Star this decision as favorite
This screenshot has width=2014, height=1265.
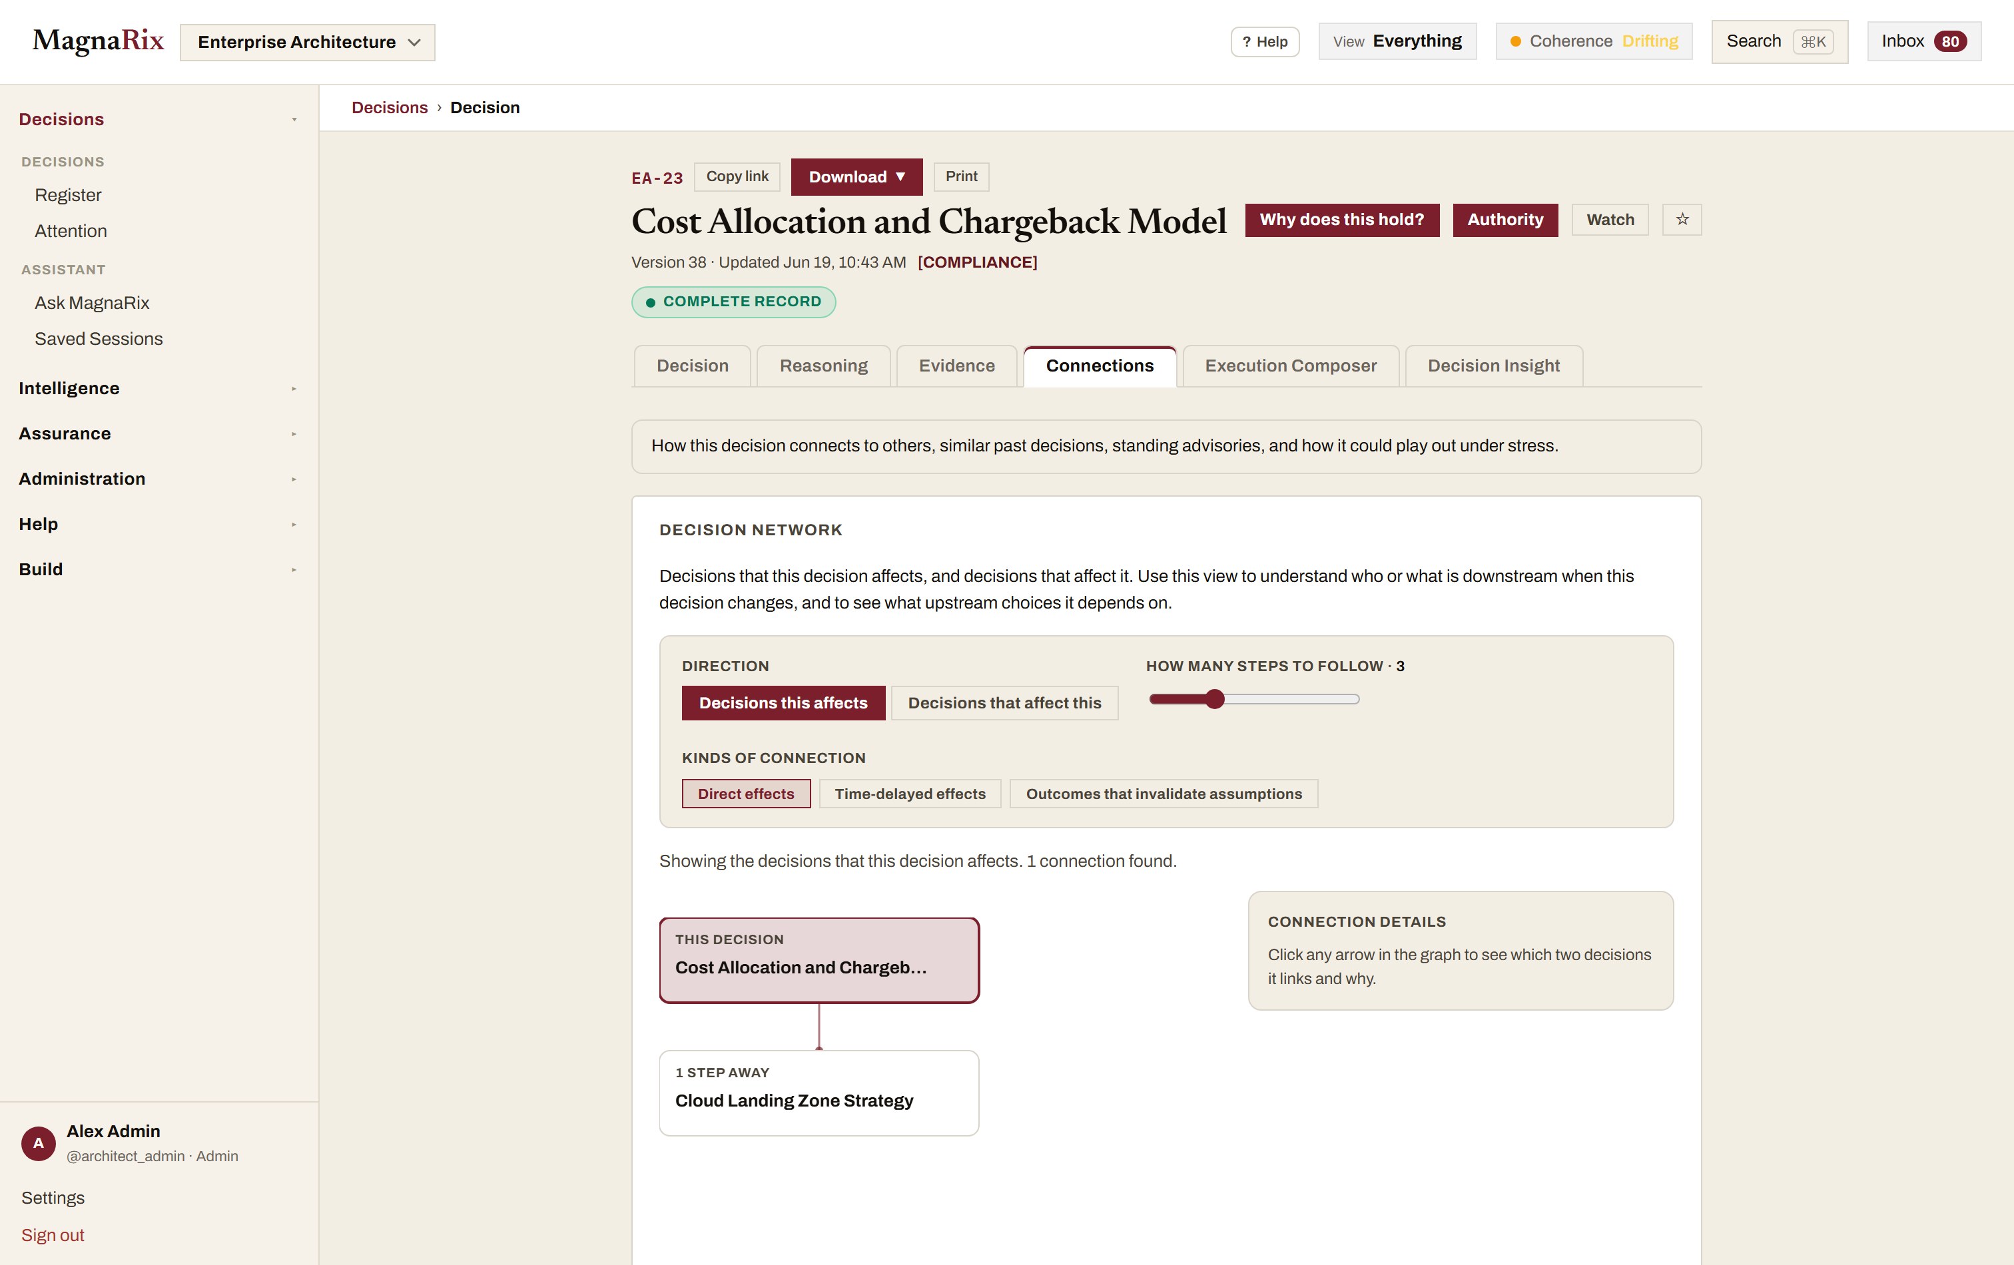pyautogui.click(x=1682, y=219)
